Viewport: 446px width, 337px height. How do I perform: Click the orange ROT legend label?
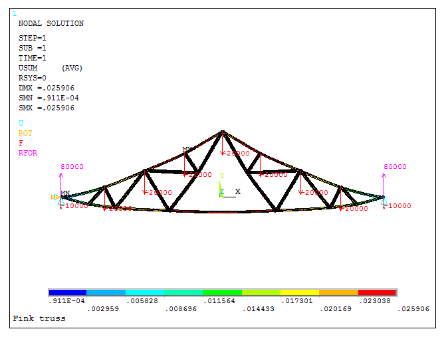tap(25, 133)
